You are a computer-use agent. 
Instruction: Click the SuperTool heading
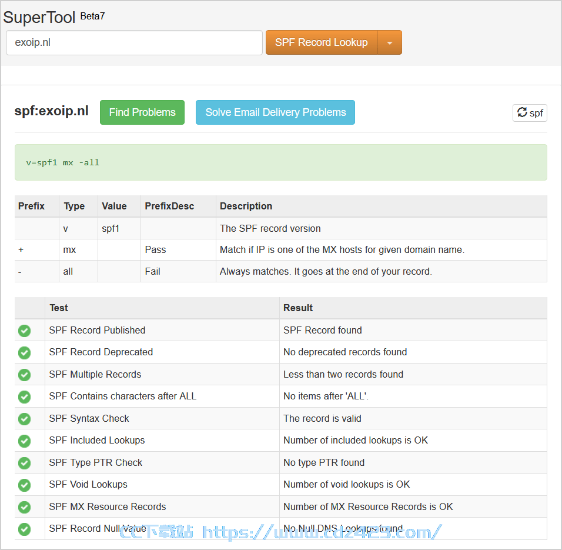click(x=39, y=17)
